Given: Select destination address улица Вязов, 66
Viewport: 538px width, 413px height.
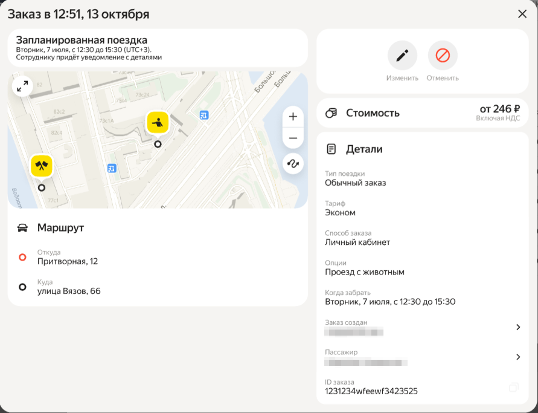Looking at the screenshot, I should (x=69, y=291).
